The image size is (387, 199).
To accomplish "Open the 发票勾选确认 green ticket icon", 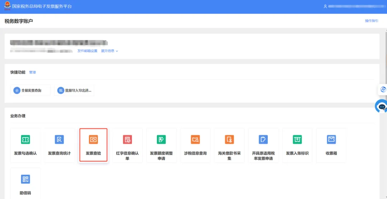I will pyautogui.click(x=25, y=140).
